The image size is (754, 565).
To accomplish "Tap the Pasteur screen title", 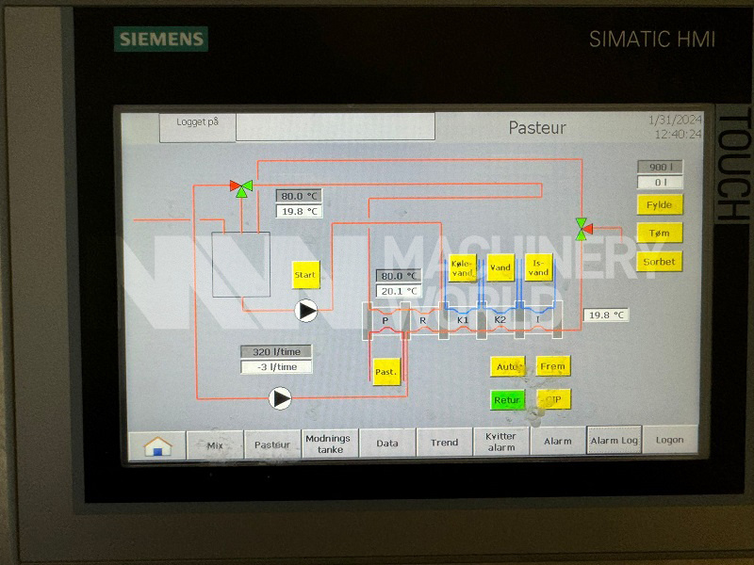I will (537, 128).
